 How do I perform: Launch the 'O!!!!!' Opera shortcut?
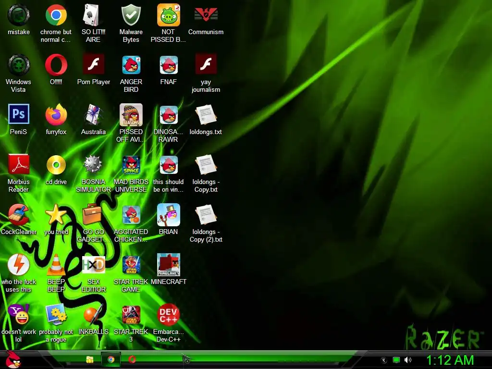click(x=56, y=65)
